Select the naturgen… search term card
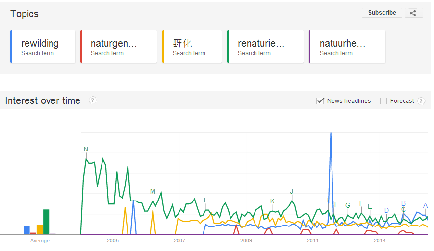This screenshot has width=434, height=251. click(x=119, y=47)
